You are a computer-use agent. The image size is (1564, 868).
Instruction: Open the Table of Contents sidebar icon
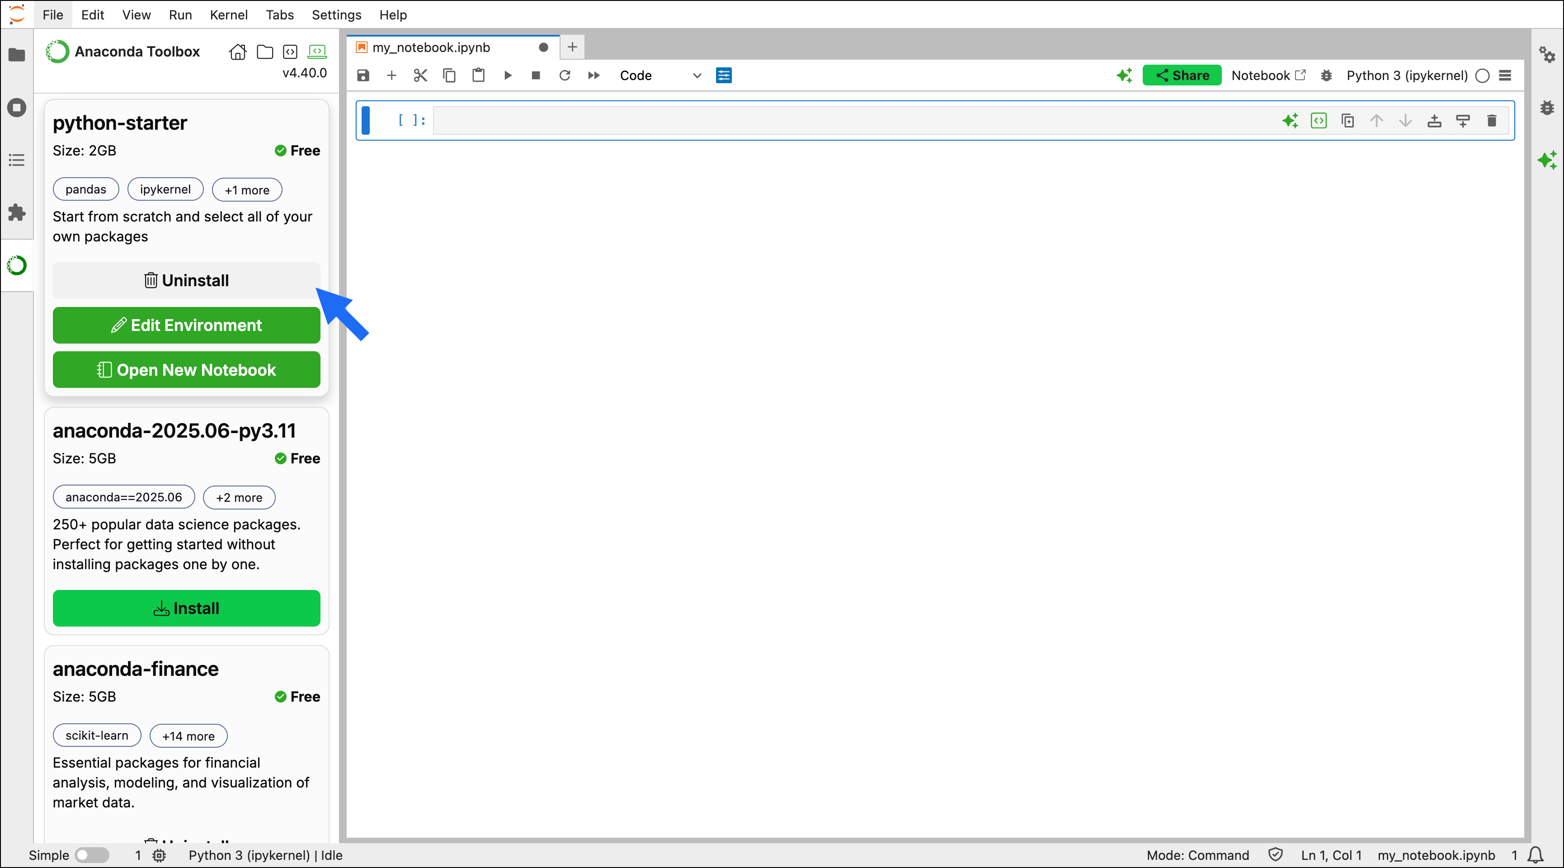pyautogui.click(x=16, y=160)
